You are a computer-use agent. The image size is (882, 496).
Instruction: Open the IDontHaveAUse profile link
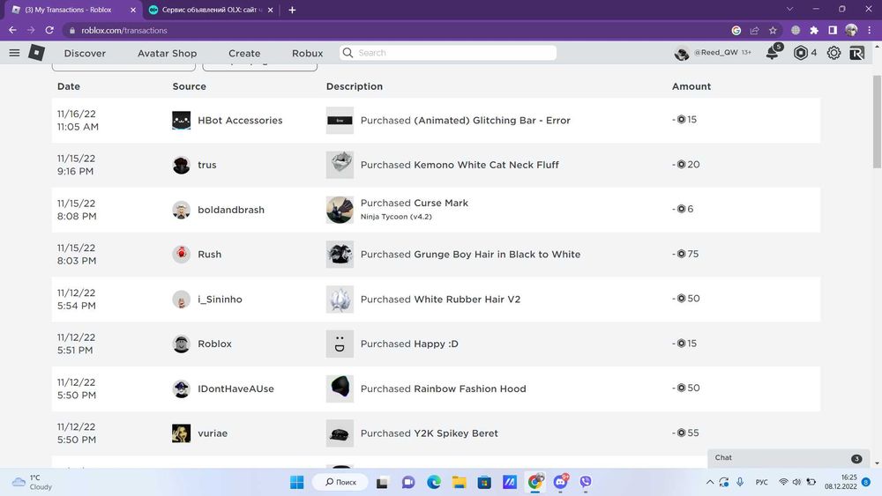[235, 389]
